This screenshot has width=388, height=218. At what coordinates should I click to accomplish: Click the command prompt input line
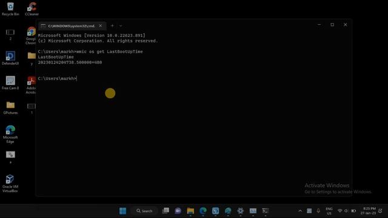pyautogui.click(x=58, y=79)
